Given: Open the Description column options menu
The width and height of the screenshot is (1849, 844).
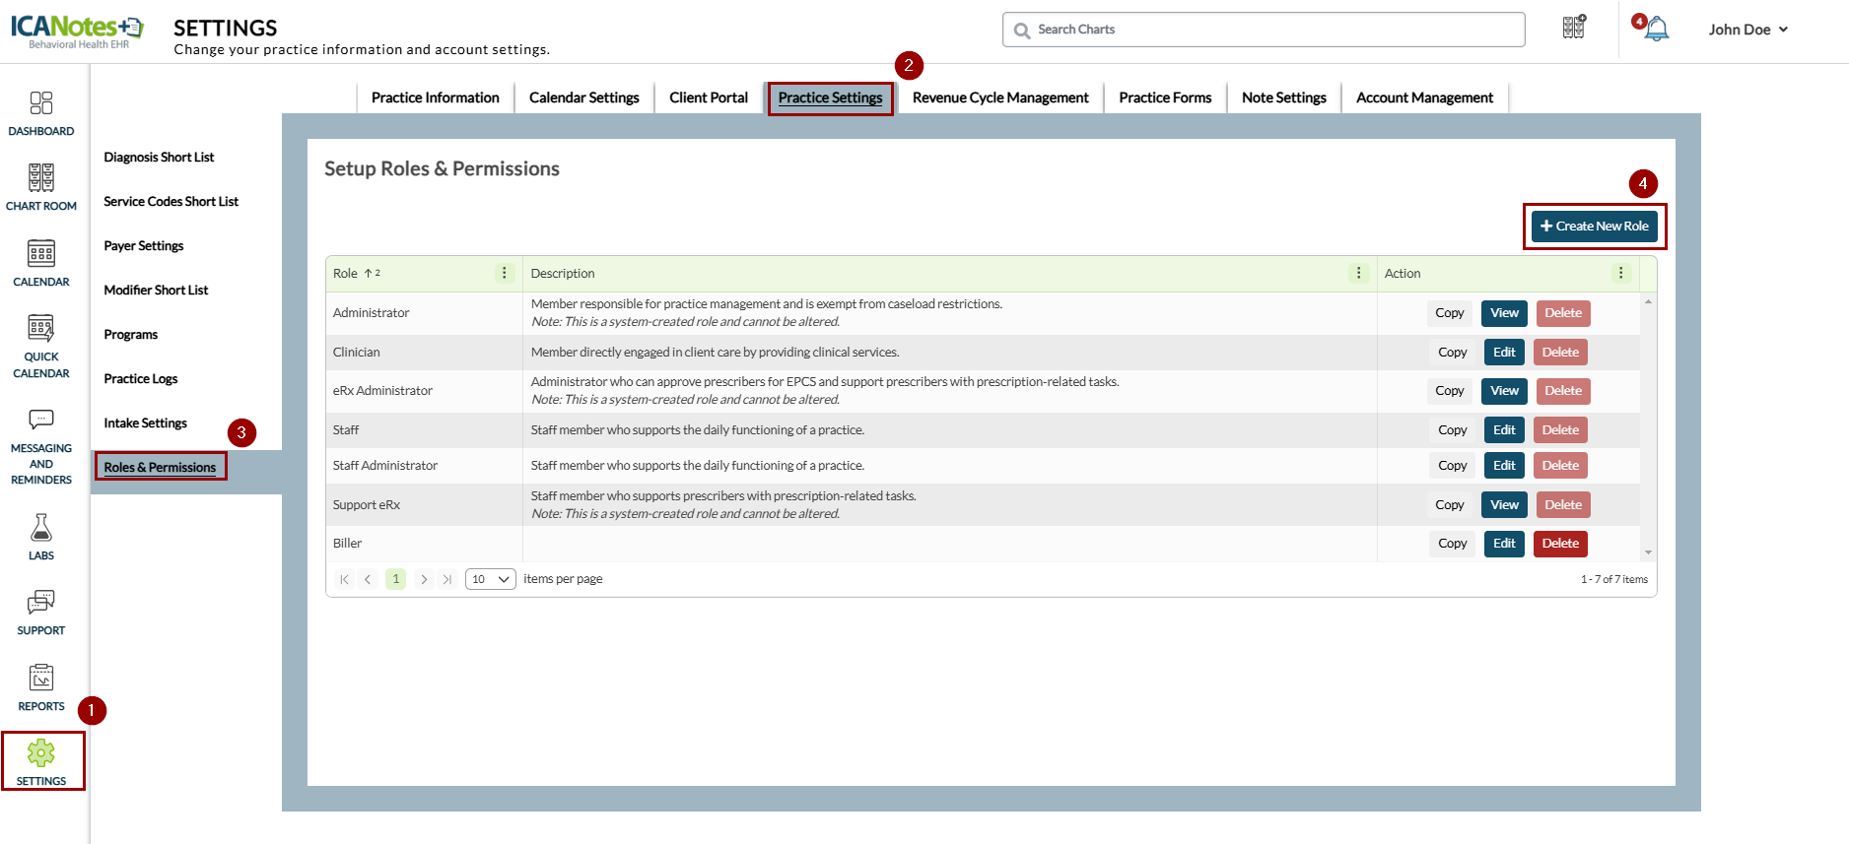Looking at the screenshot, I should click(x=1358, y=274).
